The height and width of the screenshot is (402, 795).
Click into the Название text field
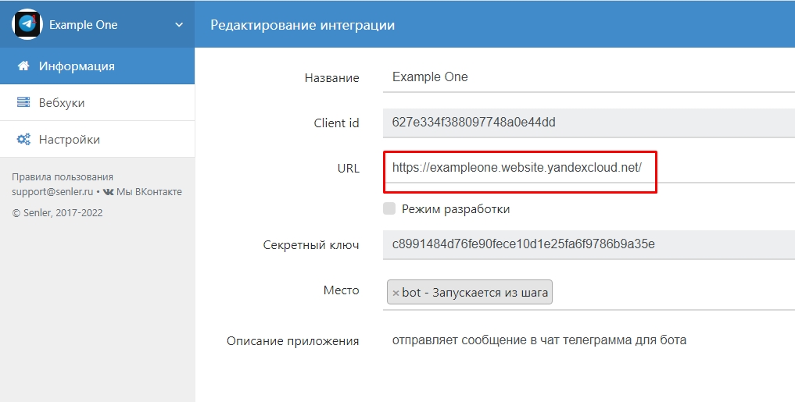(586, 77)
